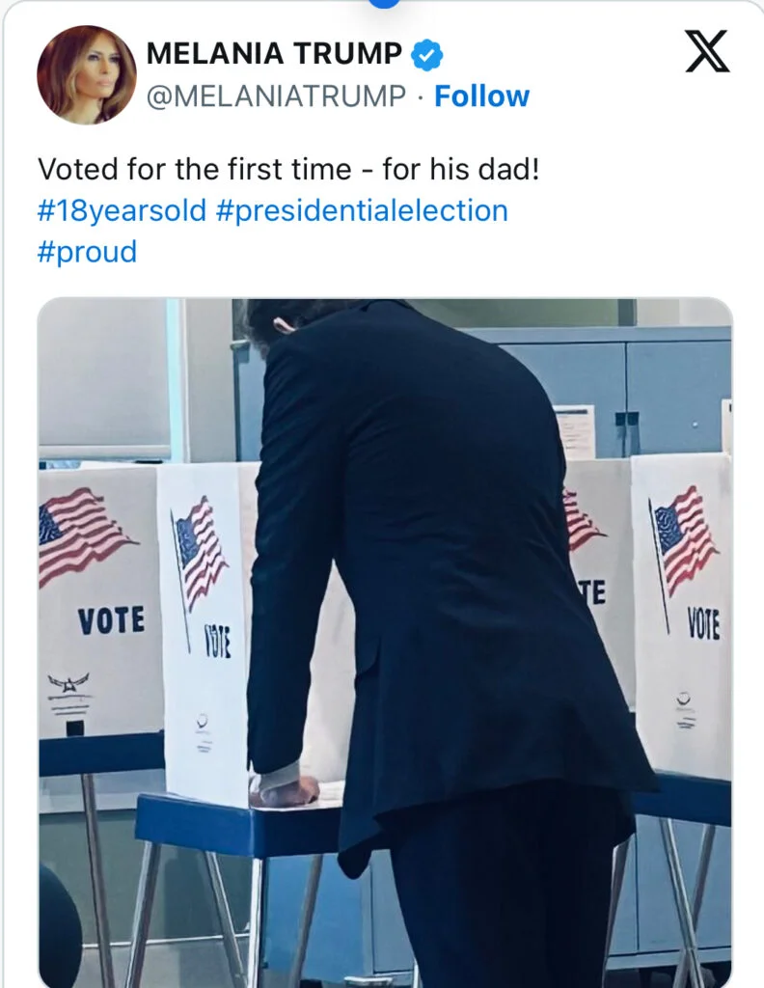Open the #presidentialelection hashtag
Screen dimensions: 764x988
click(362, 209)
